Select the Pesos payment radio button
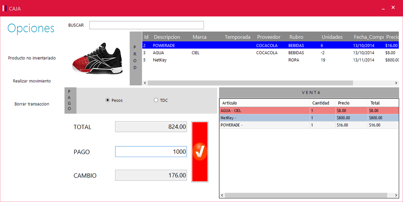The height and width of the screenshot is (202, 403). tap(108, 100)
